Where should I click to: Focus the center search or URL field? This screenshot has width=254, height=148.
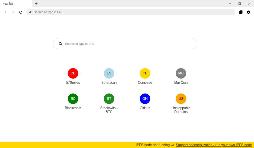(125, 44)
